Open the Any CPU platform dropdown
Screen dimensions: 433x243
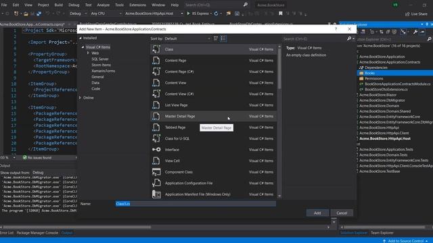[106, 13]
